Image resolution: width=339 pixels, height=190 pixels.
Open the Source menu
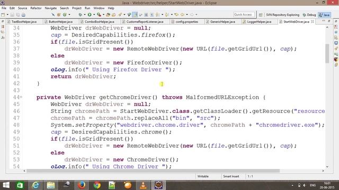click(22, 8)
